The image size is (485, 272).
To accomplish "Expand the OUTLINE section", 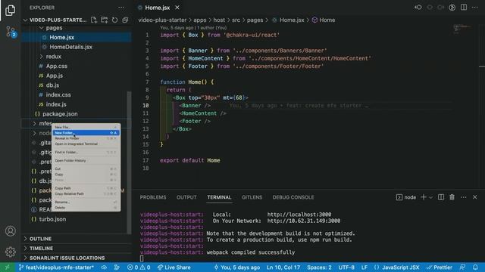I will (x=40, y=239).
